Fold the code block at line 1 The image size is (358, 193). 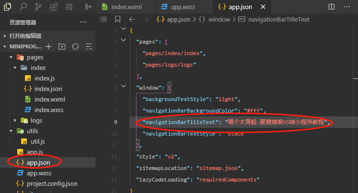tap(124, 30)
